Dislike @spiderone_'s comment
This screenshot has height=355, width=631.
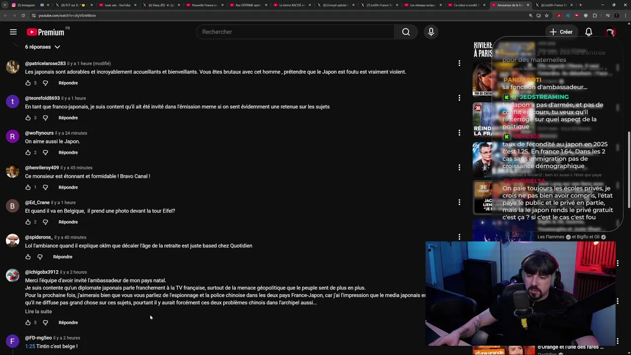click(x=40, y=257)
